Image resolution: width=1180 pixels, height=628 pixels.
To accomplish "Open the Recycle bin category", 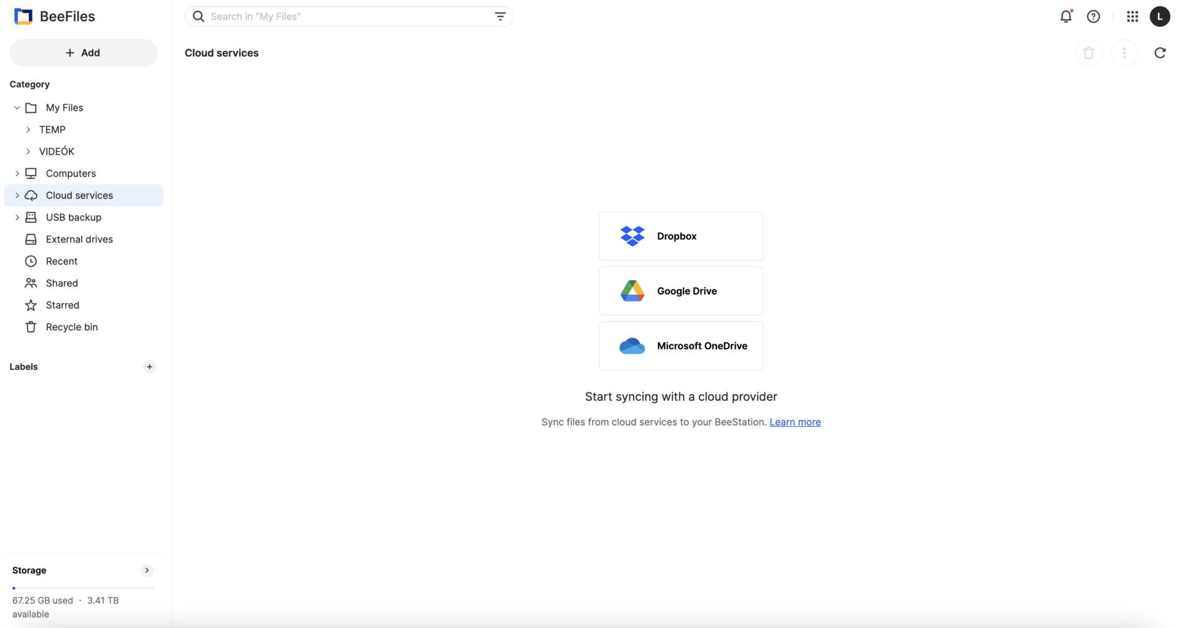I will pos(71,327).
